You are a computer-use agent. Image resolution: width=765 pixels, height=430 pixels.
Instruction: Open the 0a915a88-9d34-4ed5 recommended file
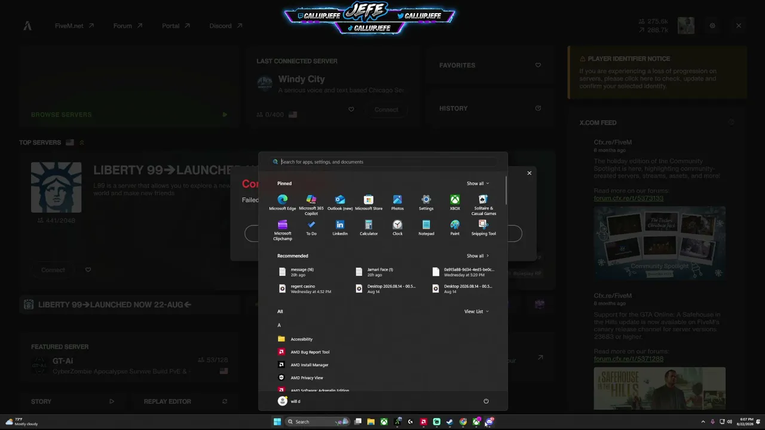point(464,272)
